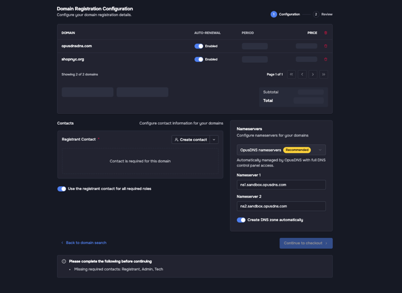Go to previous page of domains
Viewport: 402px width, 293px height.
[302, 74]
